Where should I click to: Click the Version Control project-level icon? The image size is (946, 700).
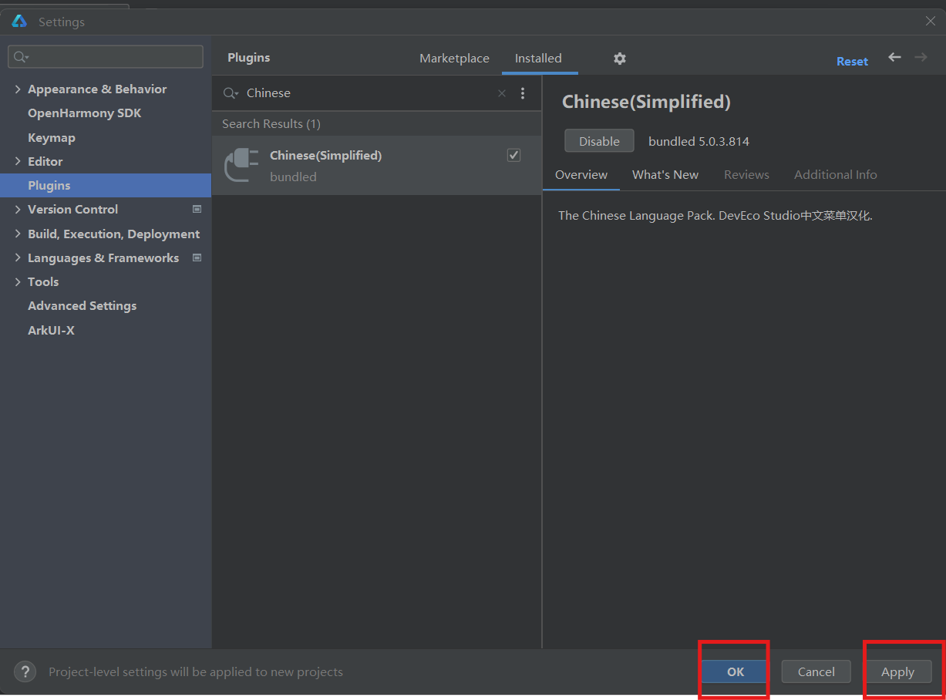click(197, 209)
